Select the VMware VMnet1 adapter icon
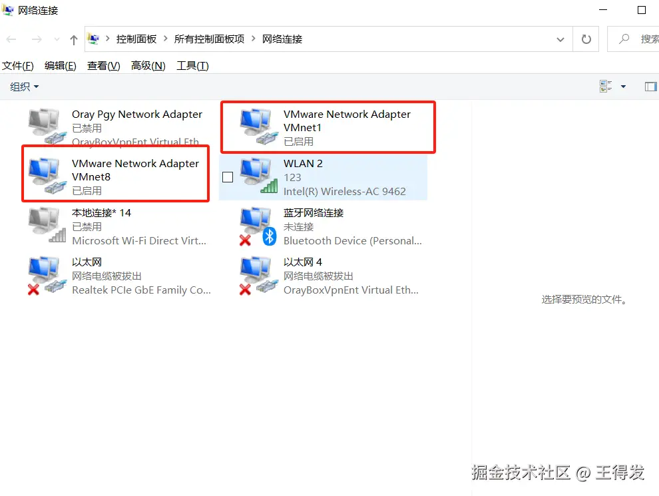This screenshot has width=659, height=496. (259, 126)
